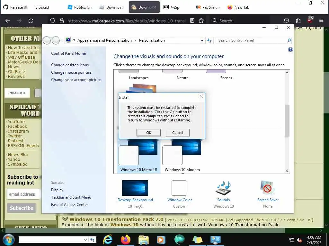The width and height of the screenshot is (329, 246).
Task: Click the Firefox taskbar icon
Action: [126, 240]
